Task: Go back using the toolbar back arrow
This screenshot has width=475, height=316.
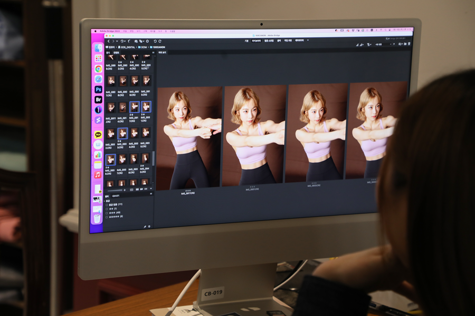Action: point(108,42)
